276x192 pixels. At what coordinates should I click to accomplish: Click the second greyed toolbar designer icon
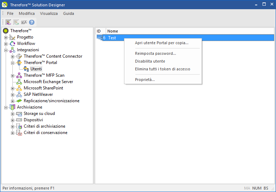coord(16,22)
